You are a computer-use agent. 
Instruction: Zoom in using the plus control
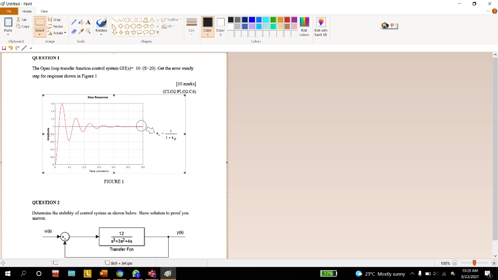pyautogui.click(x=495, y=263)
